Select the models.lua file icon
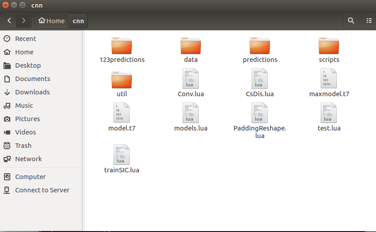376x232 pixels. (191, 113)
